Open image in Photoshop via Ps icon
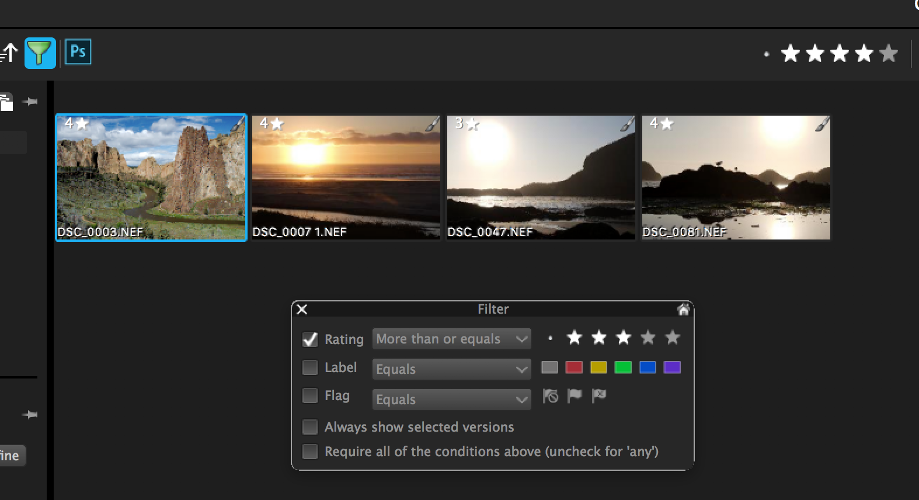This screenshot has width=919, height=500. coord(78,51)
